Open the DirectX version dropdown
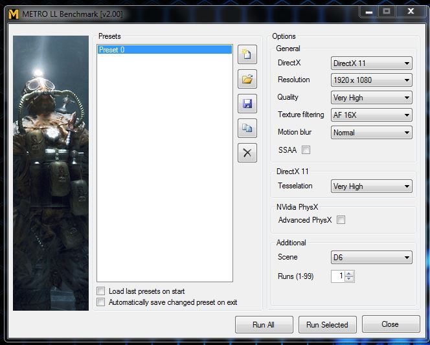Screen dimensions: 430x345 click(x=371, y=63)
